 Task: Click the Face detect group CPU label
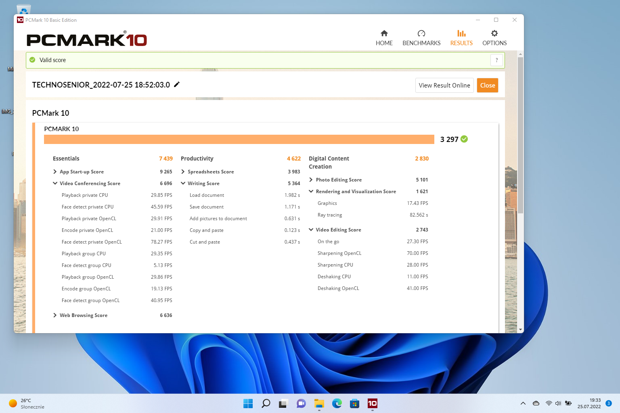86,265
